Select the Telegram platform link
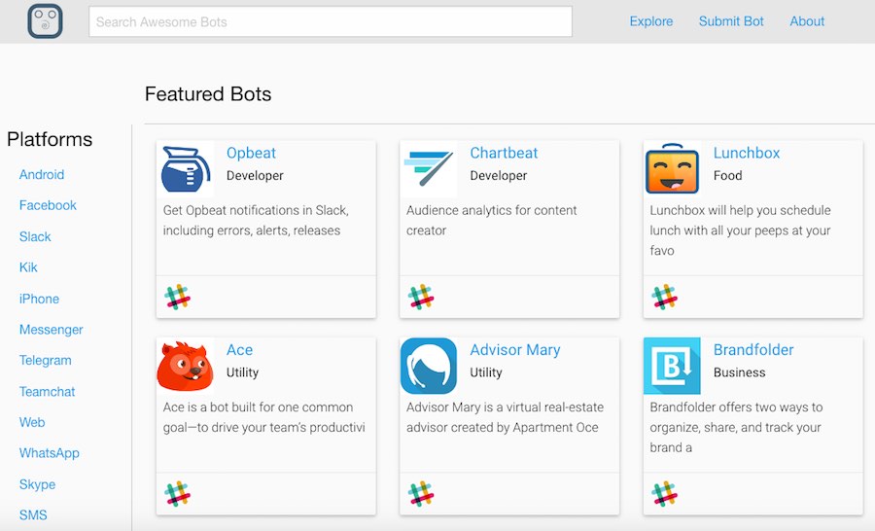The image size is (875, 531). click(x=46, y=361)
